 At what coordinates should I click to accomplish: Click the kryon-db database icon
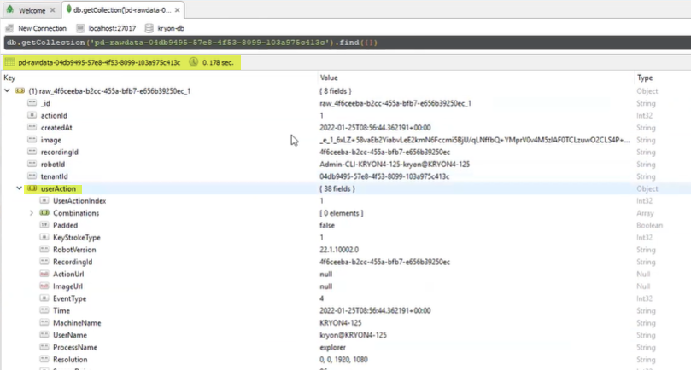tap(149, 28)
